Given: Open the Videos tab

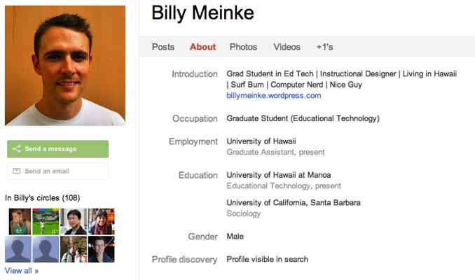Looking at the screenshot, I should [287, 47].
